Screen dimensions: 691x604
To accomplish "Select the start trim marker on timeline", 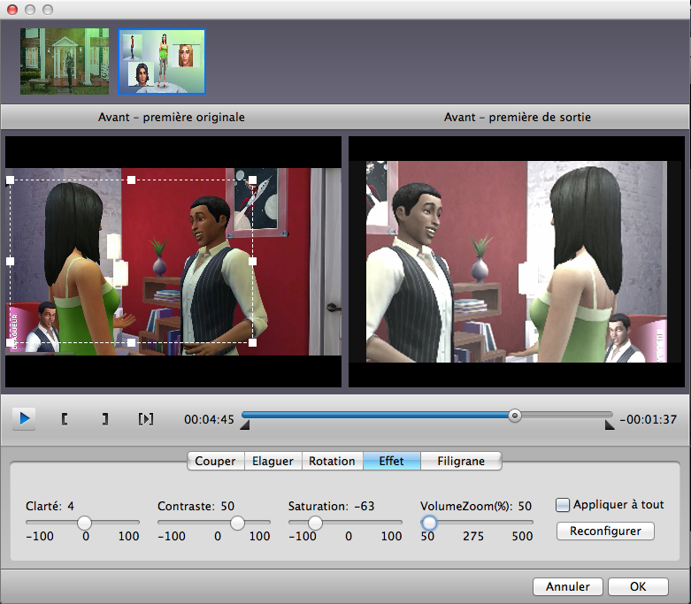I will tap(245, 425).
